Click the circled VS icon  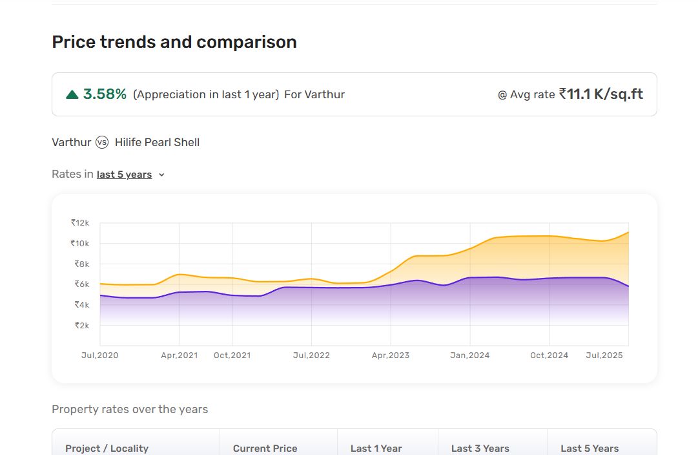(x=102, y=142)
